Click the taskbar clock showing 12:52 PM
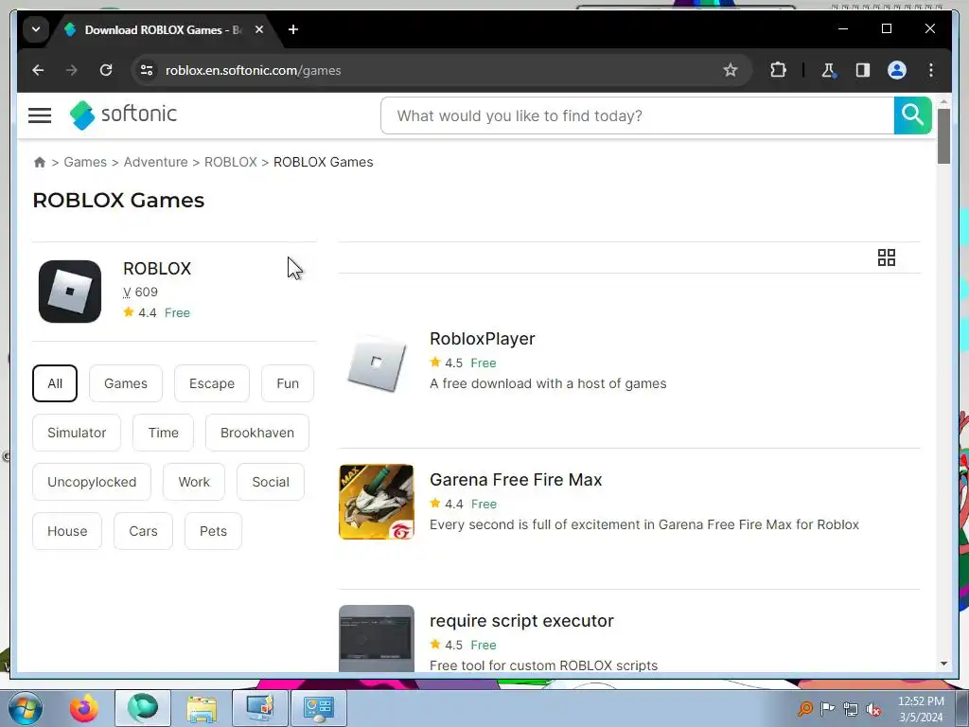 pos(921,709)
